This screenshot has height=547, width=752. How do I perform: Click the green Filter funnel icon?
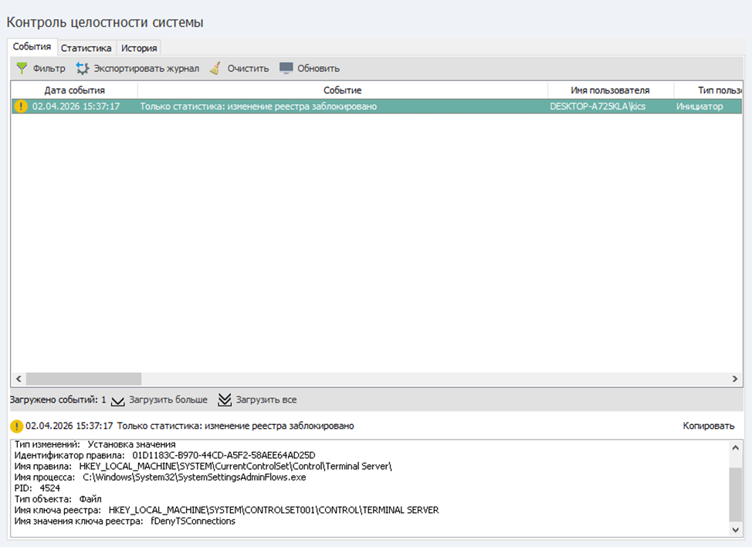(x=22, y=68)
